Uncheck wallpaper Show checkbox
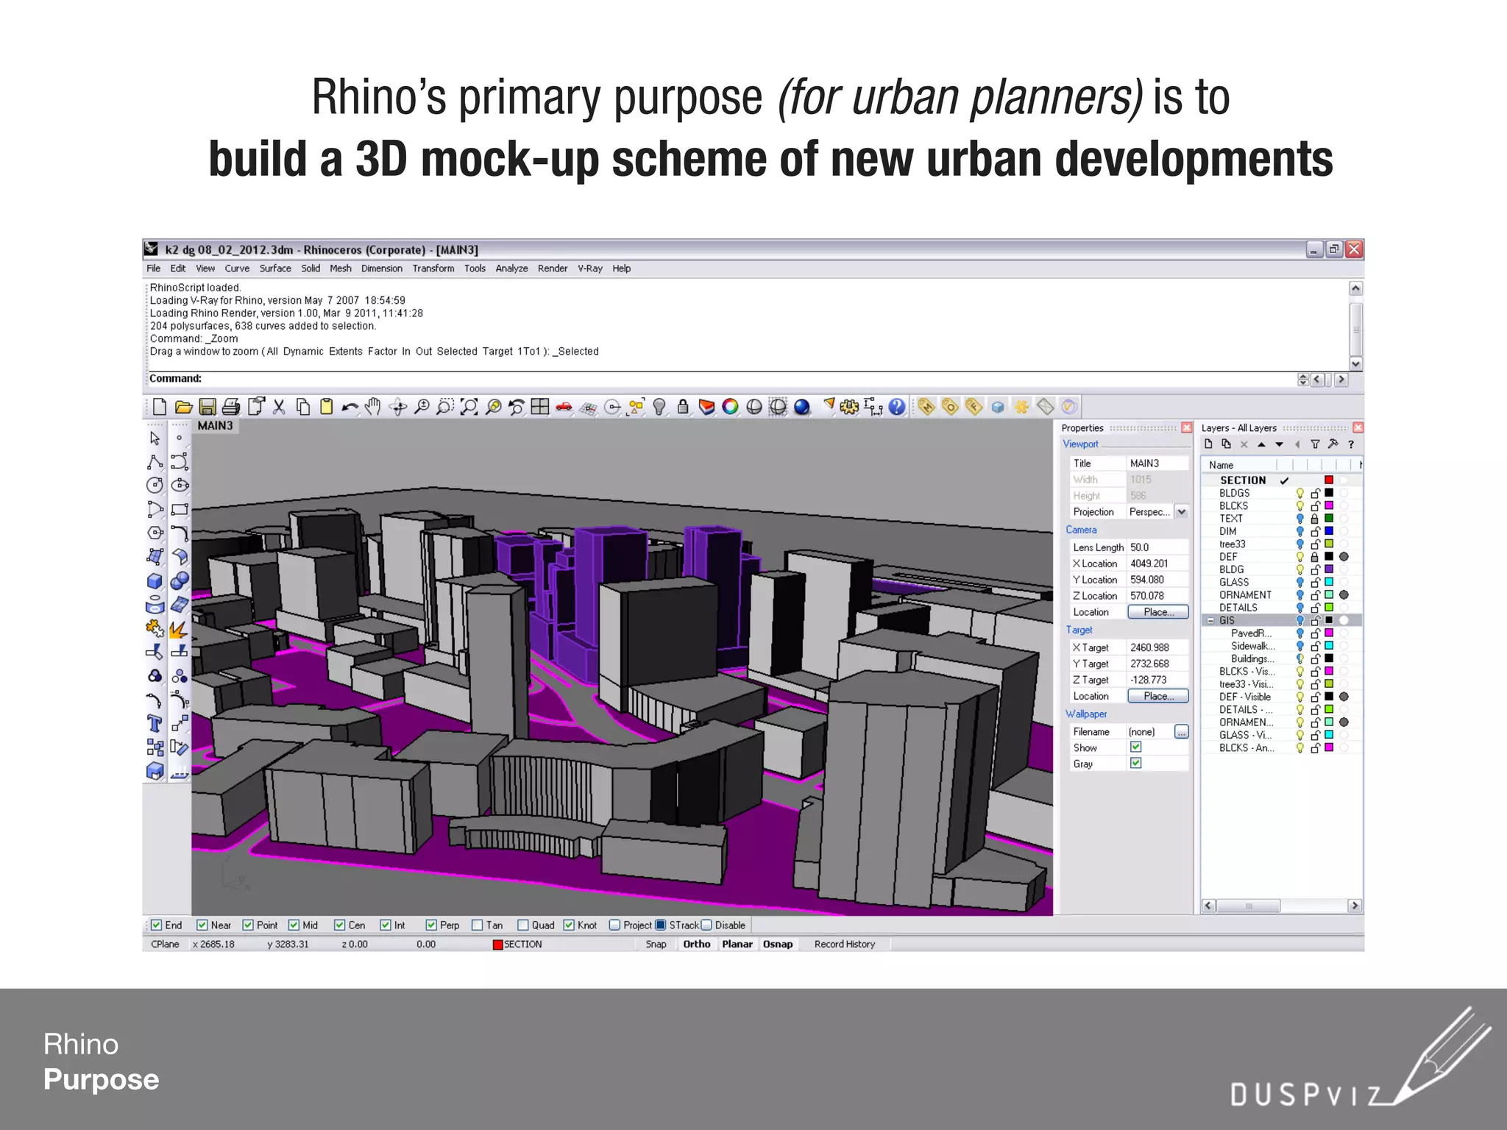Viewport: 1507px width, 1130px height. 1136,747
